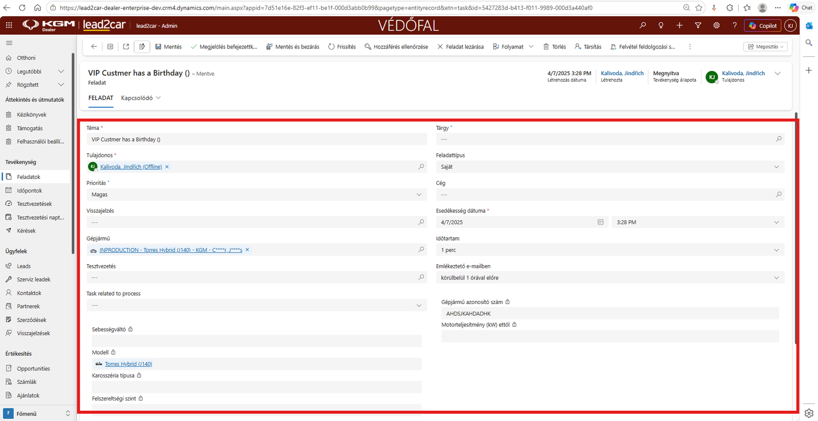Viewport: 818px width, 421px height.
Task: Click the Mentés és bezárás button
Action: pyautogui.click(x=292, y=46)
